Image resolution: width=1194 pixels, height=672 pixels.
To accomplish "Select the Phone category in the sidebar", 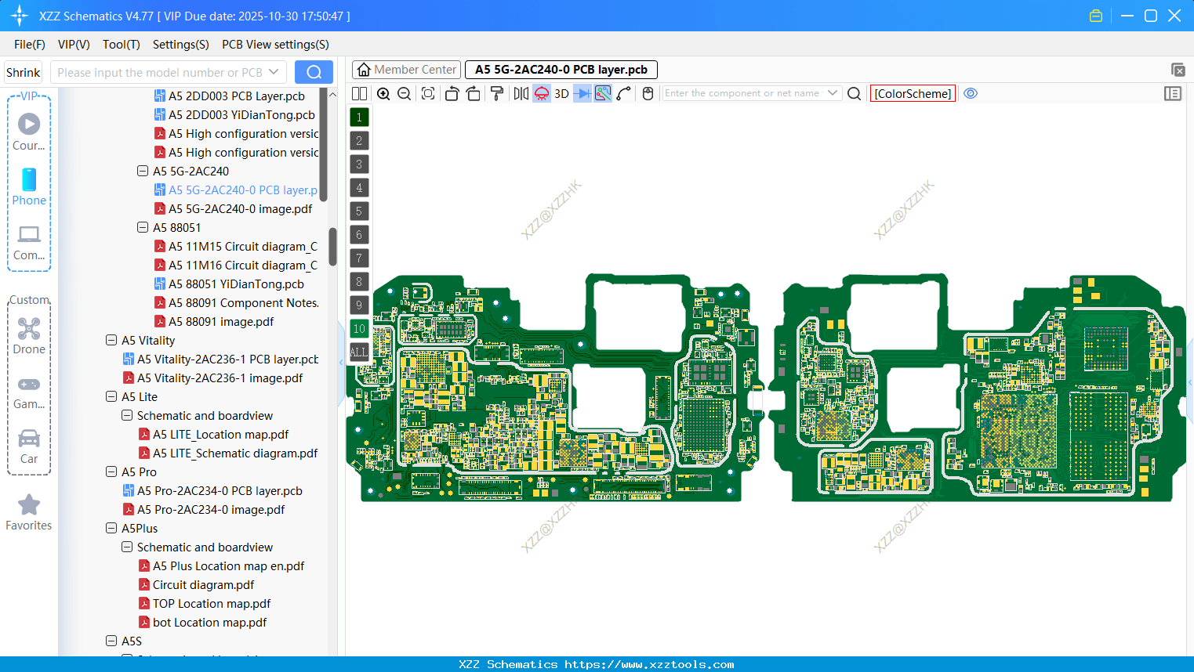I will coord(29,188).
